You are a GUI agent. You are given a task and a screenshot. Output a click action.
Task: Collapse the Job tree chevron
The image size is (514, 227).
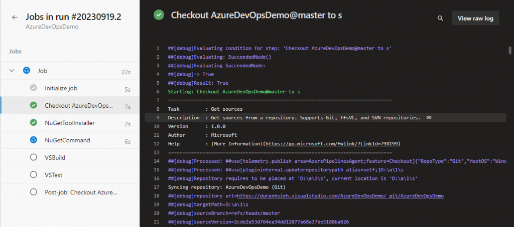[x=12, y=71]
